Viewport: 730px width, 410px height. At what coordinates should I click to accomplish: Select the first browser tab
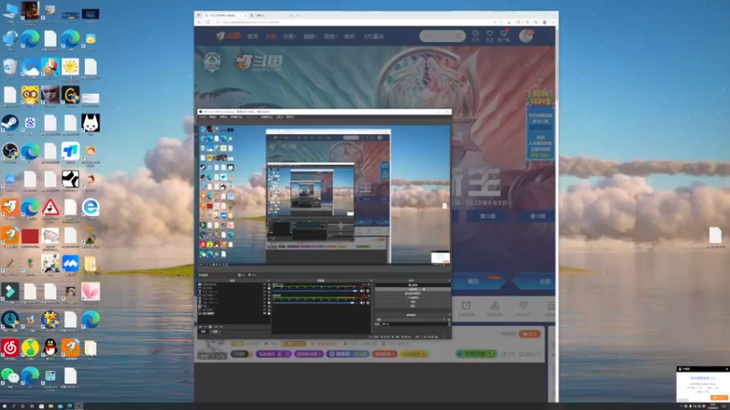click(x=224, y=15)
